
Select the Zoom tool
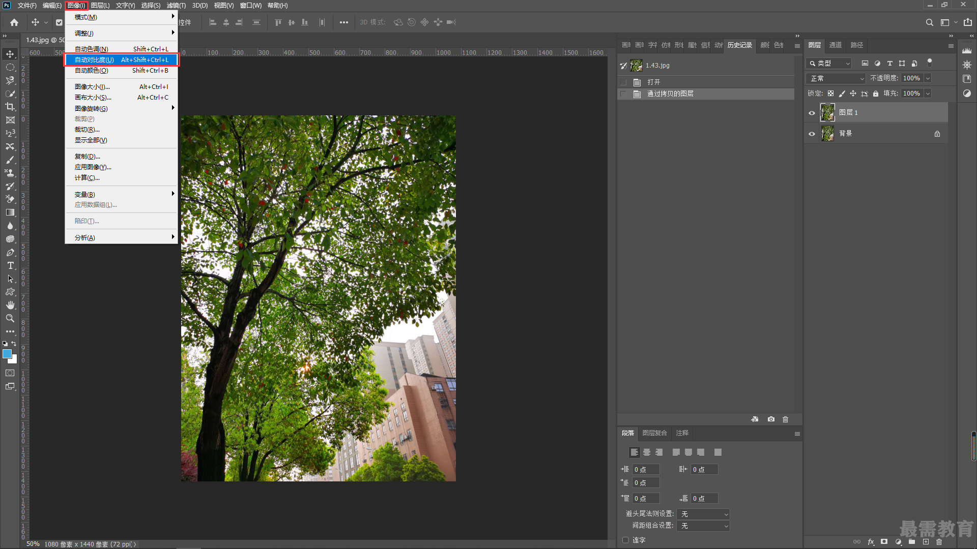pos(10,318)
